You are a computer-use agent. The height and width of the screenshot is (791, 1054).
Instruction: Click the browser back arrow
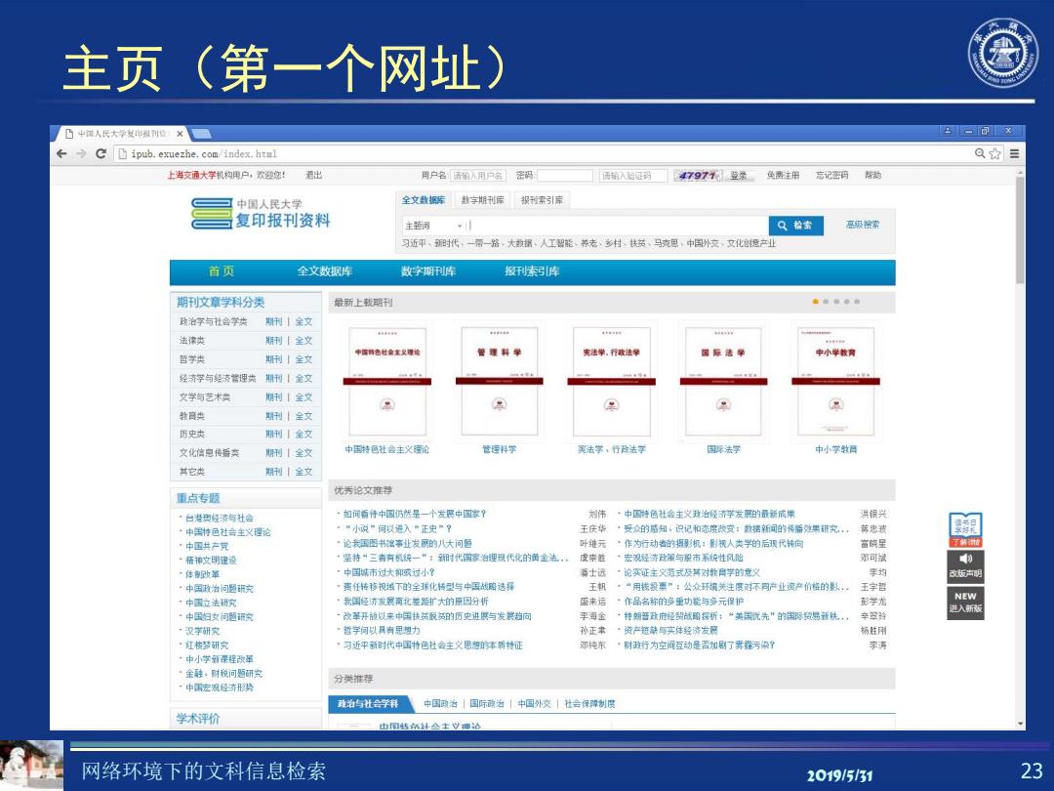click(61, 154)
